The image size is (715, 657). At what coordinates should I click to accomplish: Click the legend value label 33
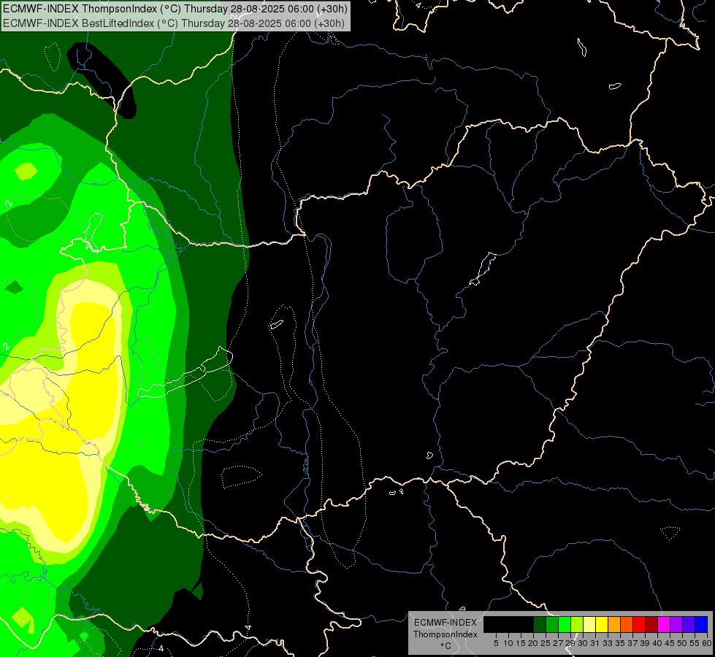(608, 643)
